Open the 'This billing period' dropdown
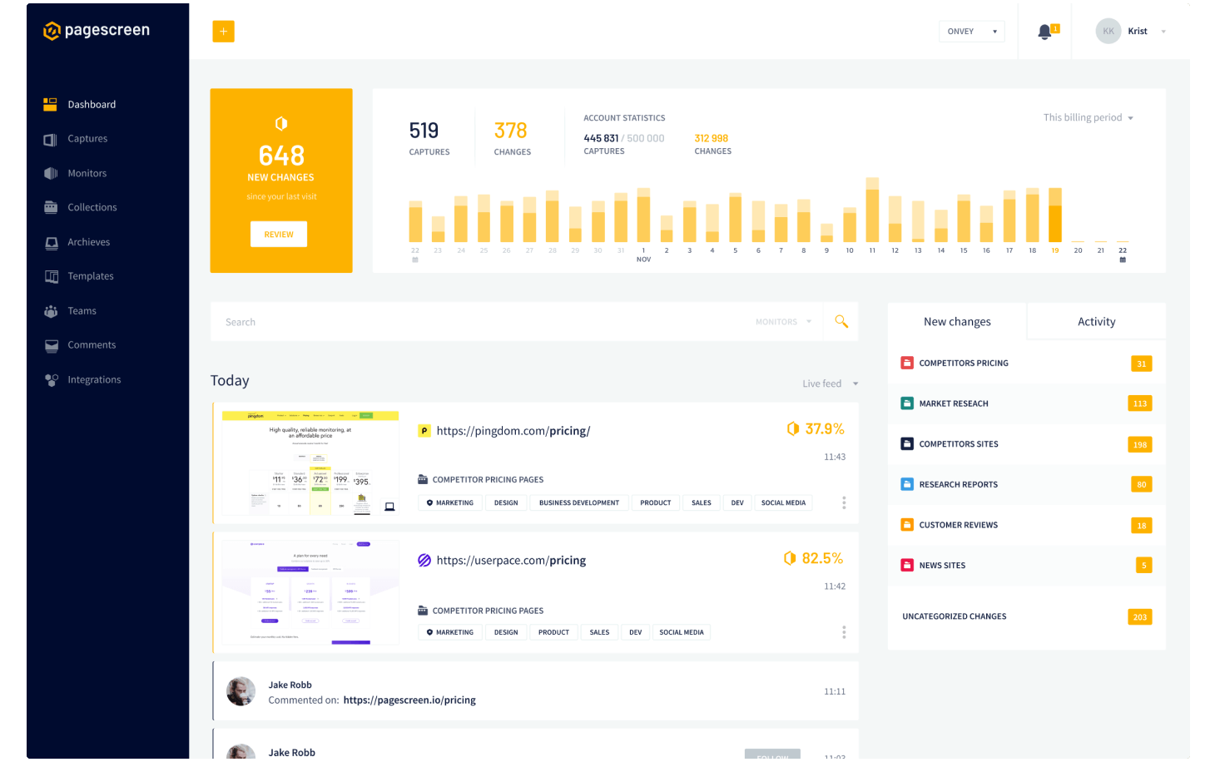Image resolution: width=1215 pixels, height=762 pixels. tap(1088, 117)
